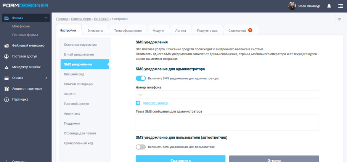Open the hamburger menu in the header
347x162 pixels.
pos(341,6)
